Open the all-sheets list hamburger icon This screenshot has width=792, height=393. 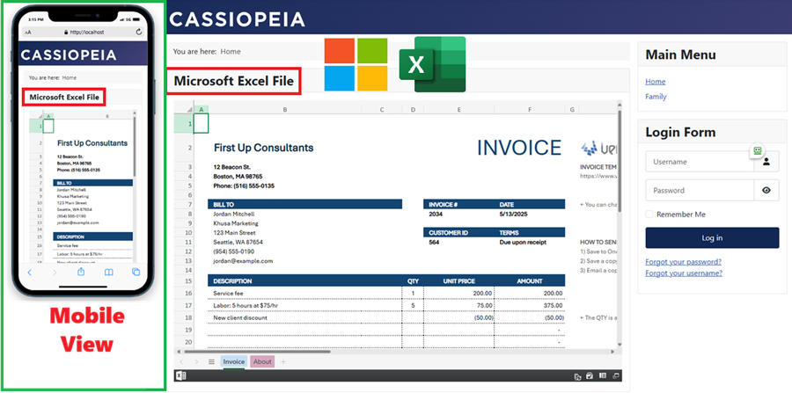pyautogui.click(x=211, y=361)
